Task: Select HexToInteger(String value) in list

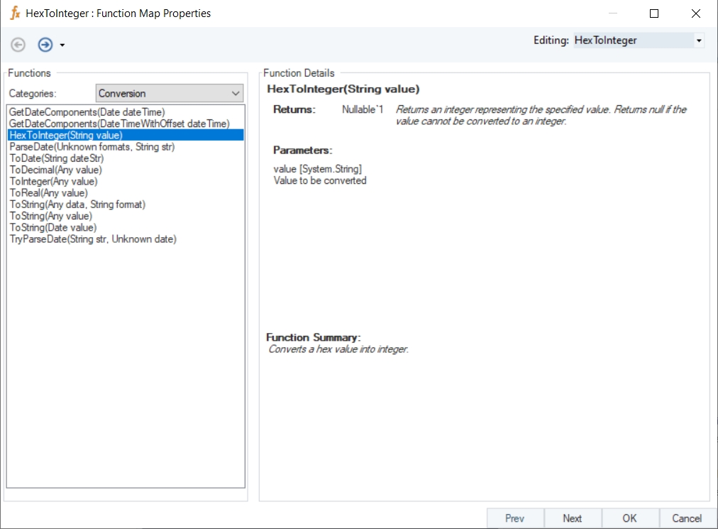Action: click(66, 135)
